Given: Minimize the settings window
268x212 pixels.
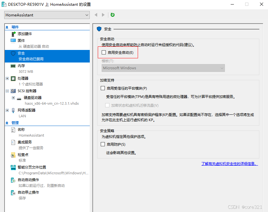Looking at the screenshot, I should (x=232, y=4).
